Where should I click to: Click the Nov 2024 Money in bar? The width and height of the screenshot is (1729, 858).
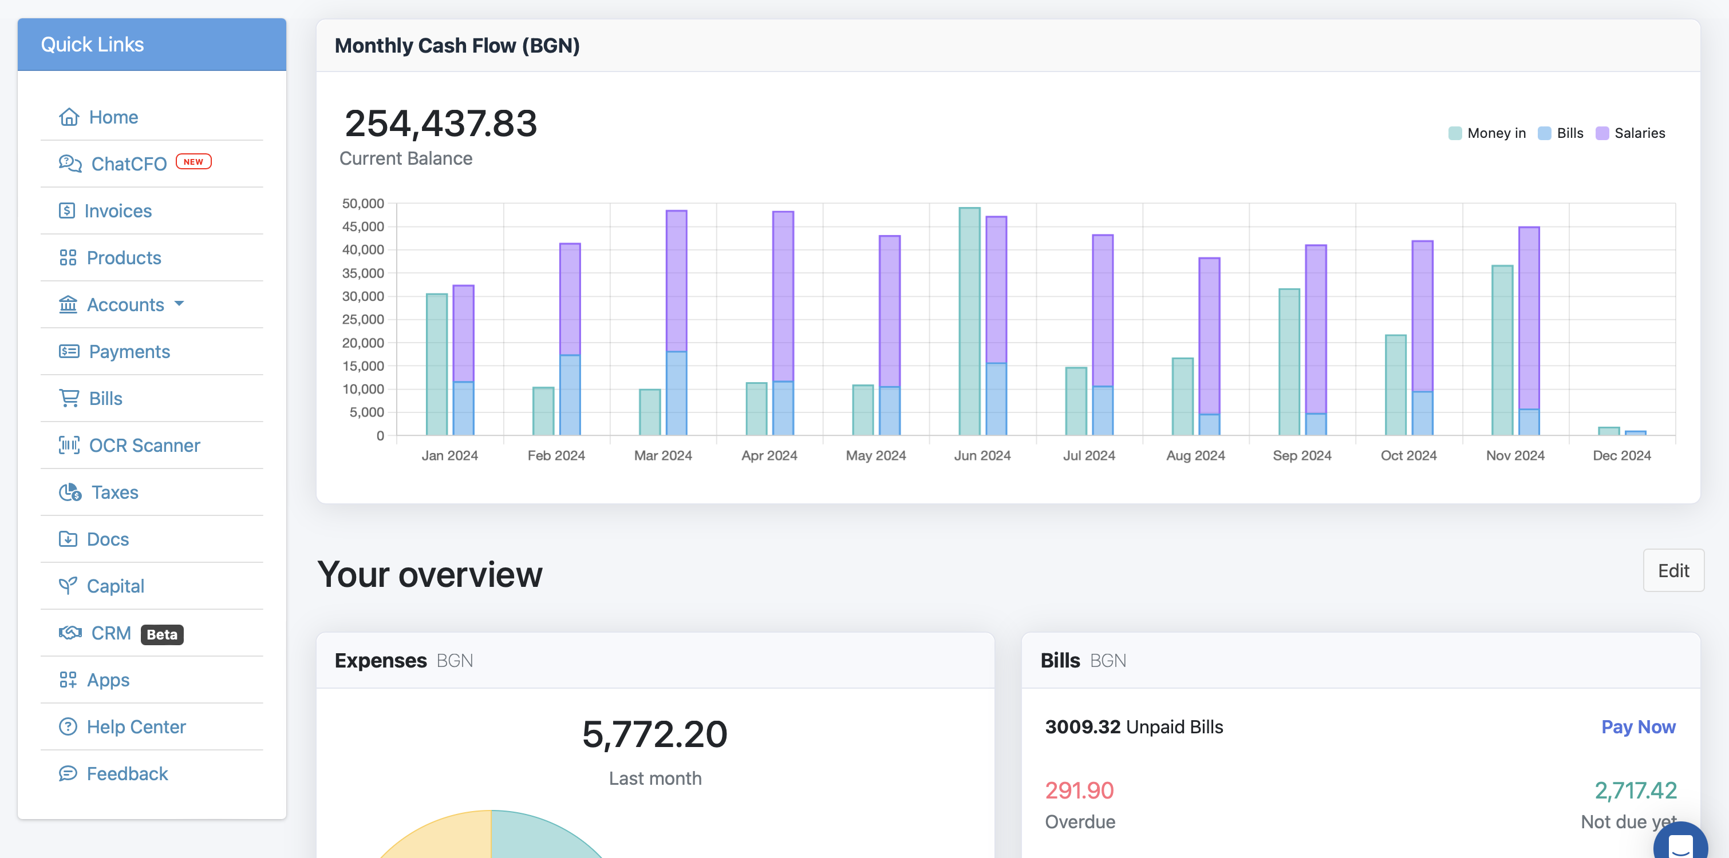click(x=1502, y=350)
